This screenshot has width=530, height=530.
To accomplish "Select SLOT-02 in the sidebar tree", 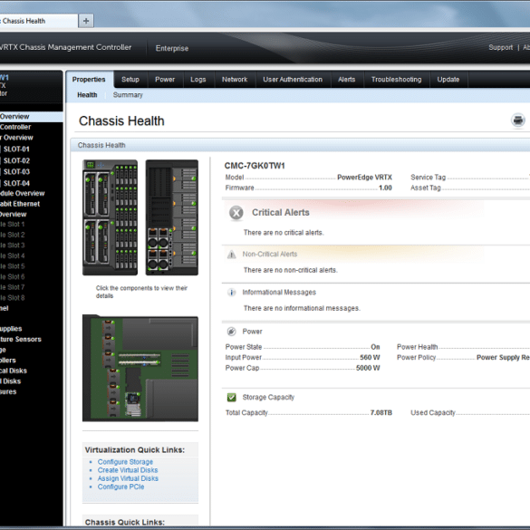I will tap(16, 160).
